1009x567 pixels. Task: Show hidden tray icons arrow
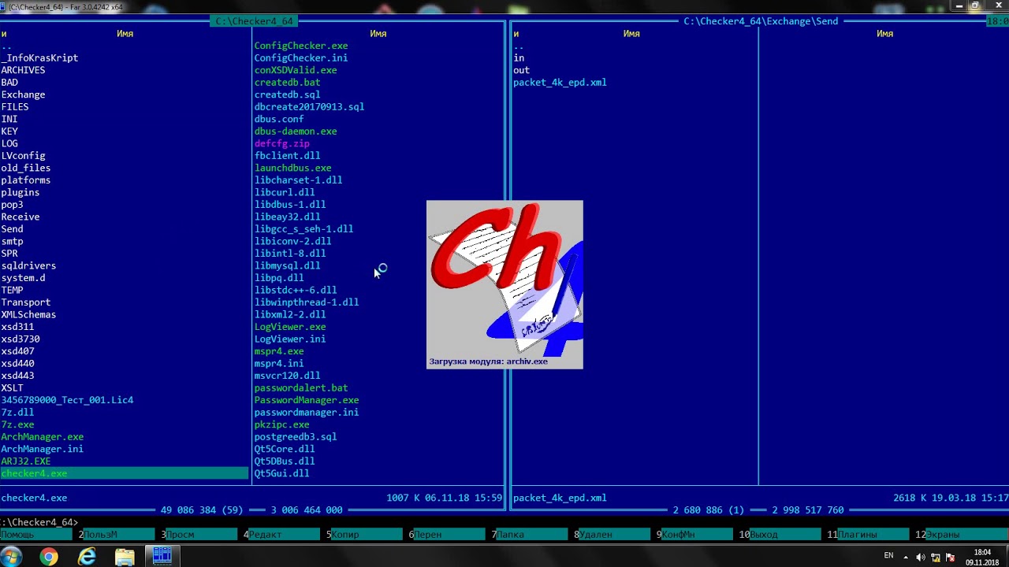click(906, 558)
